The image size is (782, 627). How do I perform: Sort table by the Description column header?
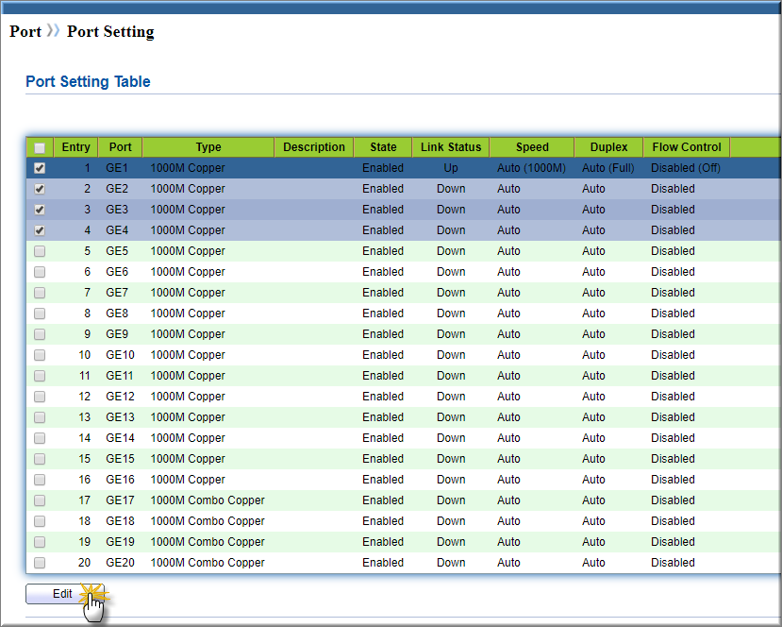(x=314, y=147)
